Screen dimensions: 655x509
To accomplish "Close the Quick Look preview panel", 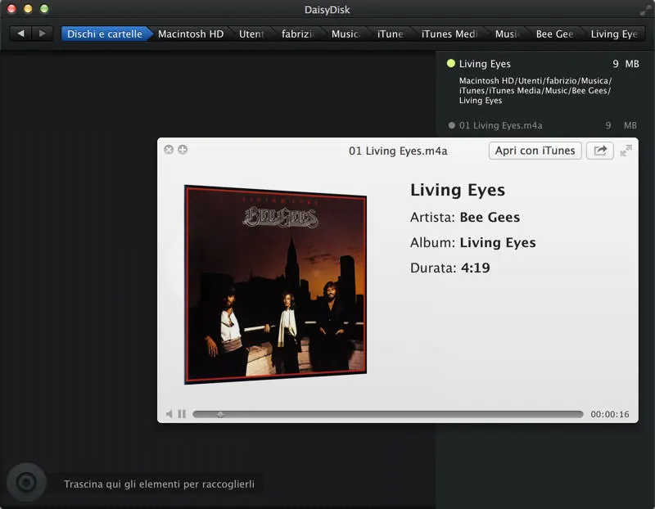I will click(x=169, y=150).
